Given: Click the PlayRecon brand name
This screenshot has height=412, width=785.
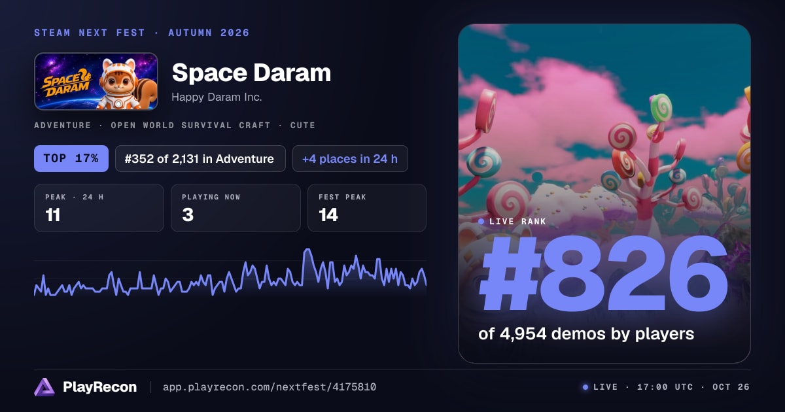Looking at the screenshot, I should (x=99, y=387).
